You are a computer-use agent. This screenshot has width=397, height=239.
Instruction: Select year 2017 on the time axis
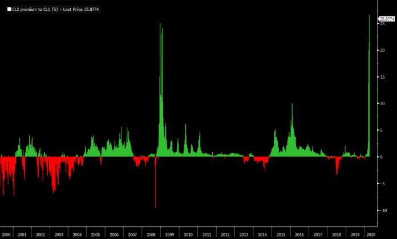(318, 234)
